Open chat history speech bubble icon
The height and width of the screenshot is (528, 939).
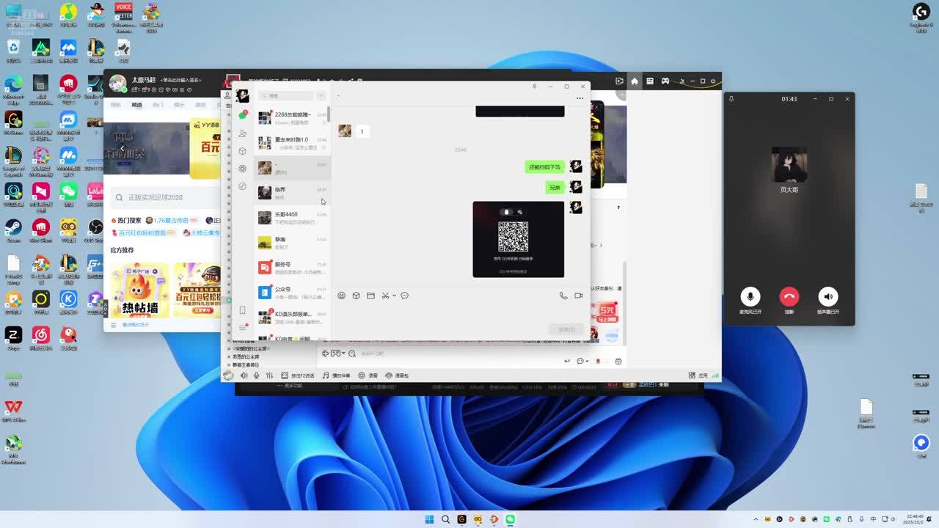tap(404, 296)
